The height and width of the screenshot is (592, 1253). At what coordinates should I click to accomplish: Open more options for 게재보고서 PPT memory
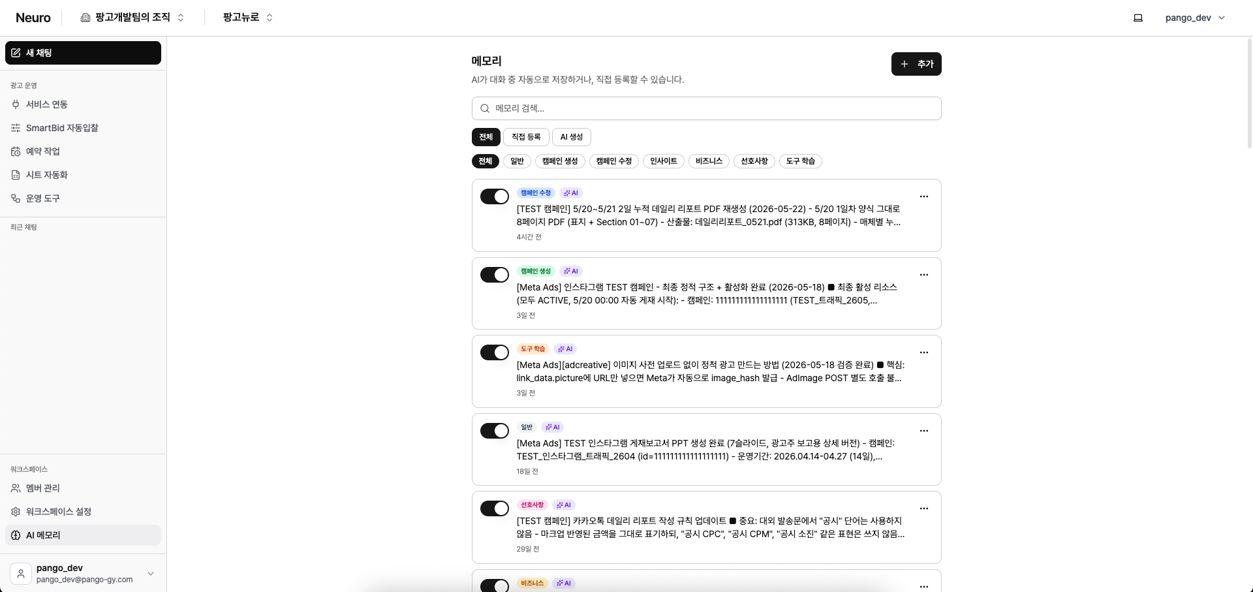(924, 431)
